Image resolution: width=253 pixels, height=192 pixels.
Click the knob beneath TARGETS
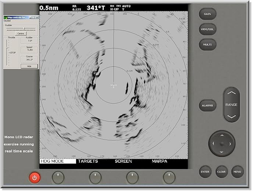[x=95, y=177]
